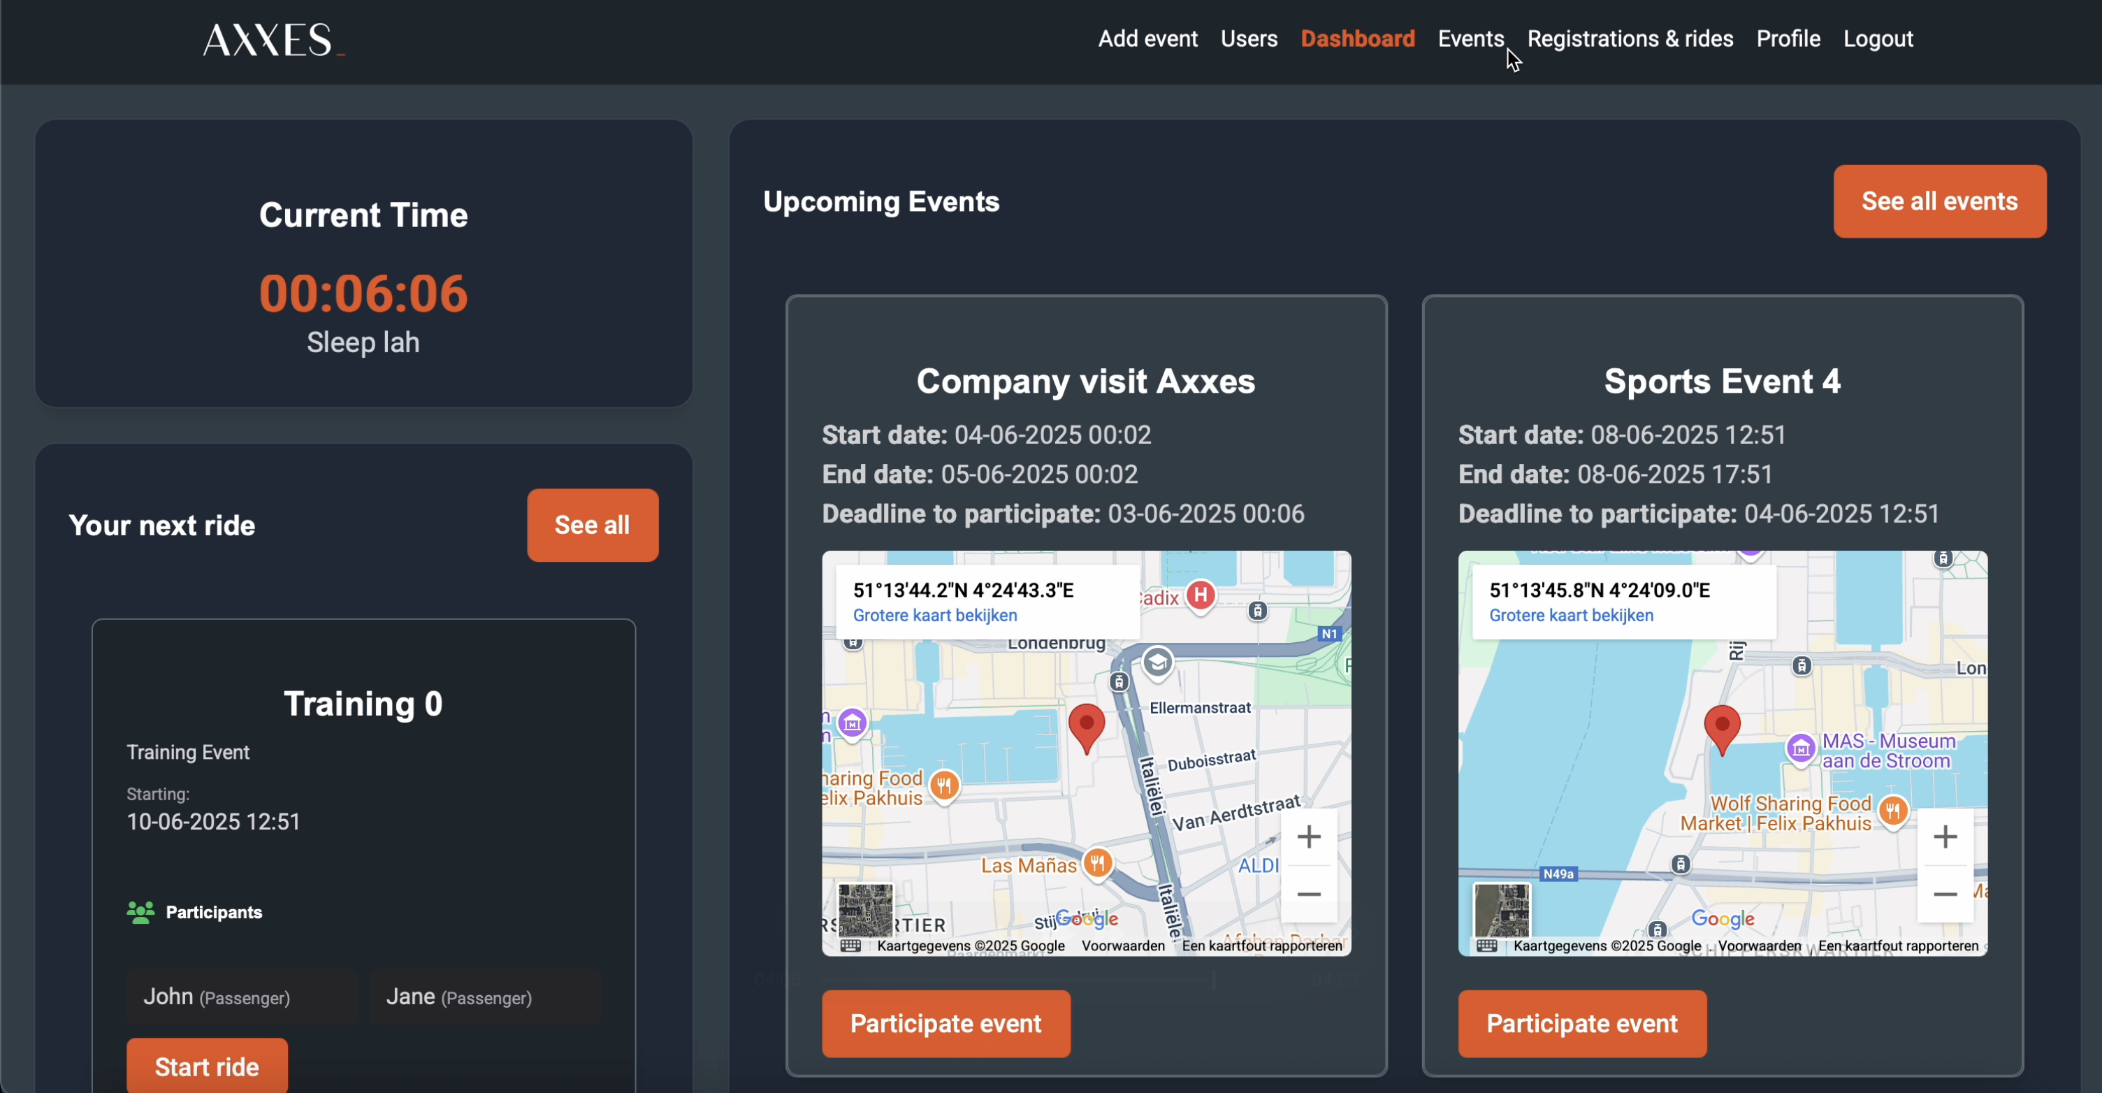2102x1093 pixels.
Task: Click Een kaartfout rapporteren on Company visit Axxes map
Action: (x=1261, y=946)
